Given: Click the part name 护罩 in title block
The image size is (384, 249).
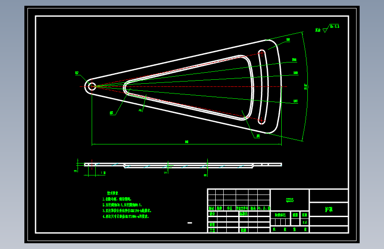Looking at the screenshot, I should (x=329, y=209).
